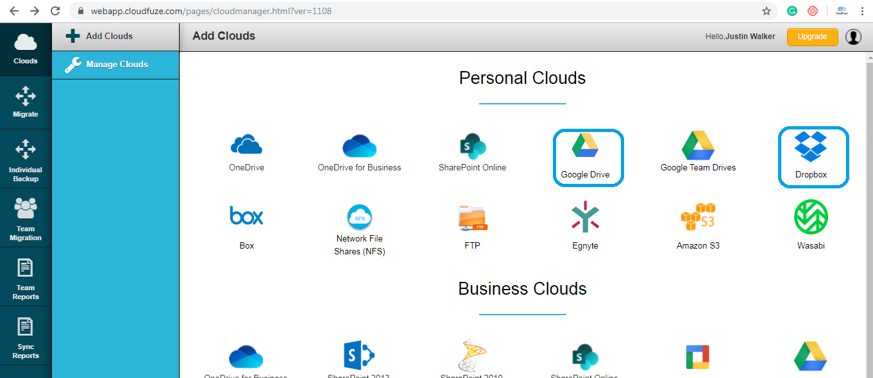Open the Migrate section
Image resolution: width=873 pixels, height=378 pixels.
tap(26, 103)
